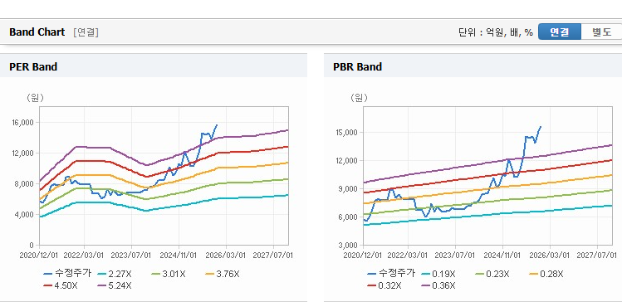This screenshot has height=302, width=622.
Task: Toggle 0.32X legend entry
Action: click(384, 285)
